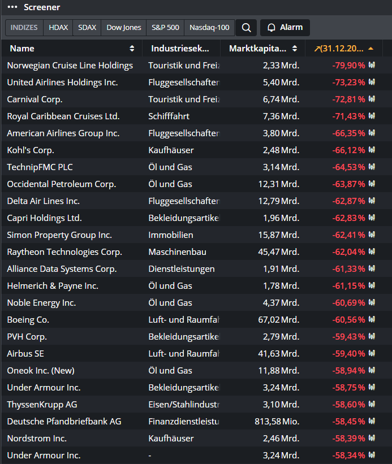Open the Screener three-dots menu
The image size is (392, 464).
coord(12,7)
